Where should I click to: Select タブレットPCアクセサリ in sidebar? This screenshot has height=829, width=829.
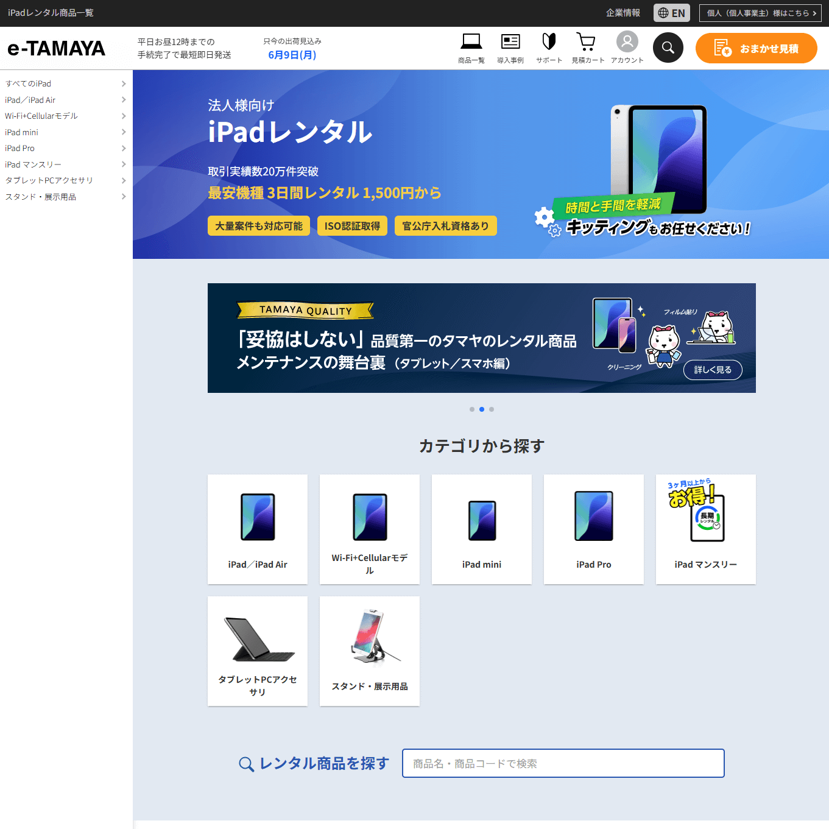point(49,180)
